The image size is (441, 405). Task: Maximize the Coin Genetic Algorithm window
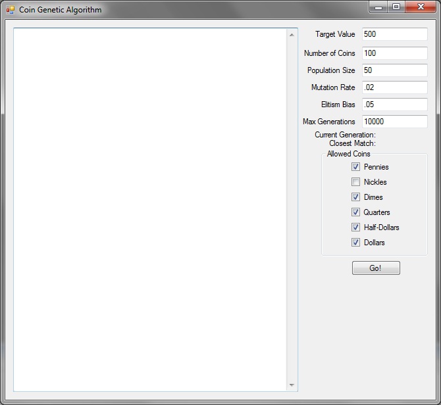click(x=396, y=7)
